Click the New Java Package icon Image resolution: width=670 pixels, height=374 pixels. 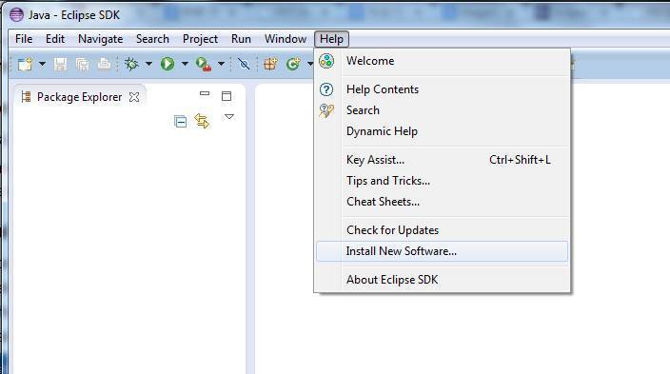click(270, 64)
